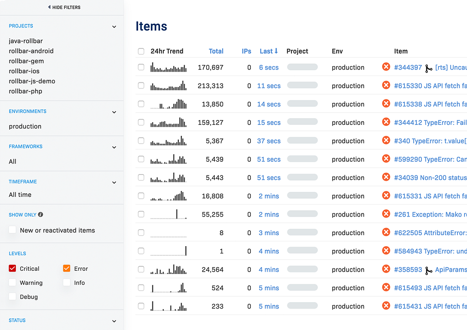467x330 pixels.
Task: Uncheck the Critical level checkbox
Action: 12,268
